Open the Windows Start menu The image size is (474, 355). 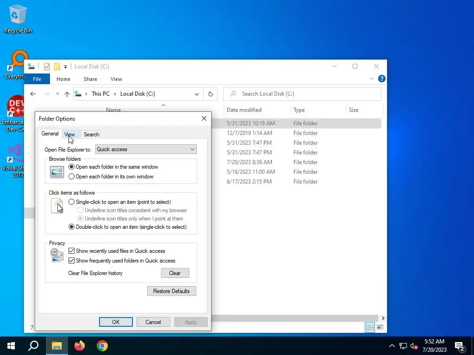(x=11, y=346)
